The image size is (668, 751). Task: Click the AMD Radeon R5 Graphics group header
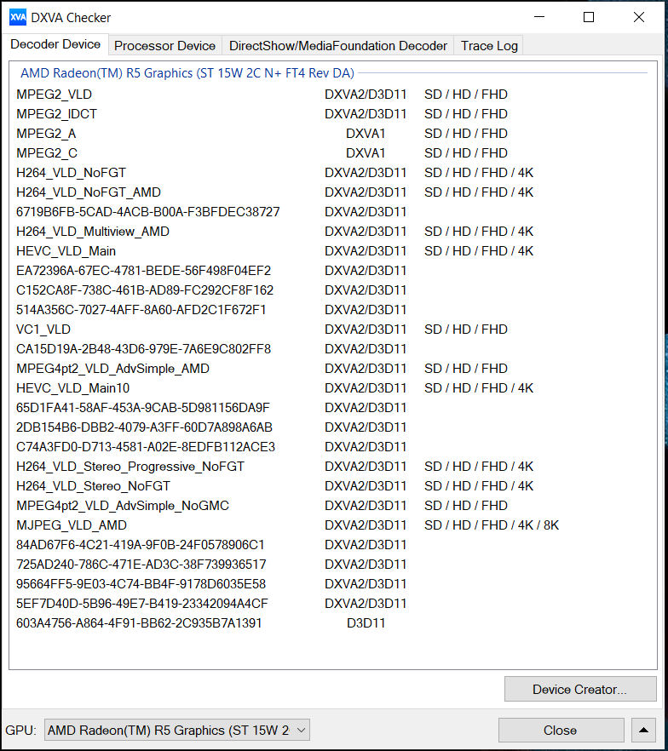(187, 73)
